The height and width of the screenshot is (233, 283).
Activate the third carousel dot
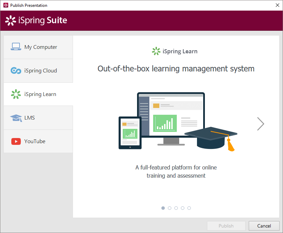tap(176, 208)
